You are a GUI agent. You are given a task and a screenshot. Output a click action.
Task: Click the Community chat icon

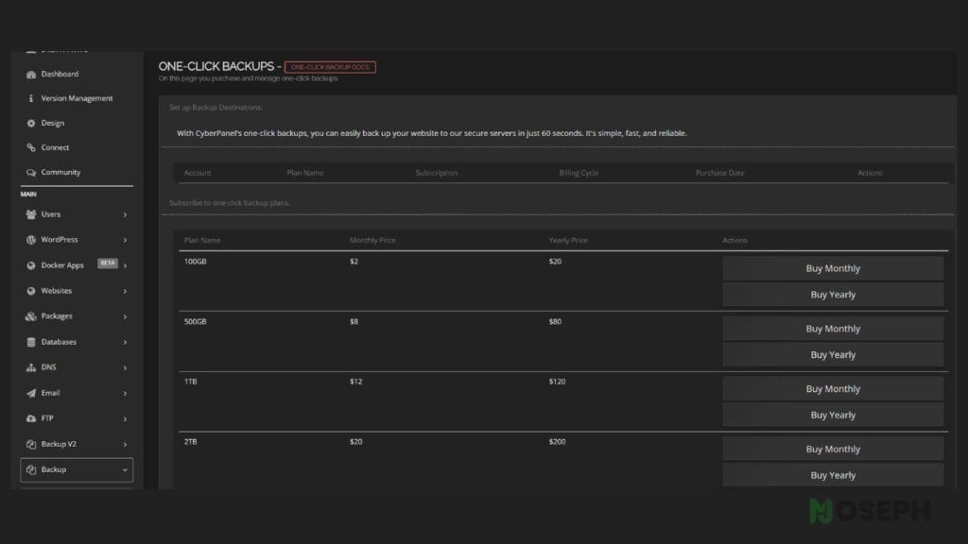tap(31, 173)
